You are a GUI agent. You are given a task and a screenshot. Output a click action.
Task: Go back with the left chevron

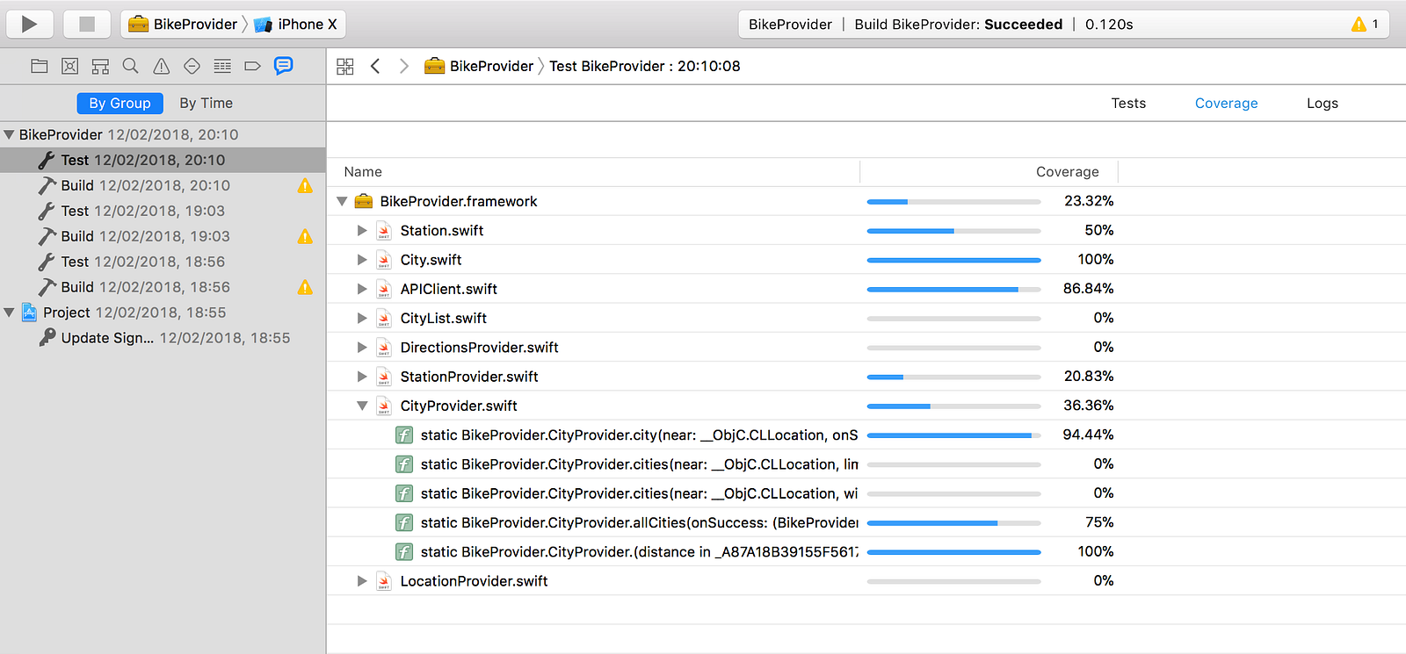(375, 66)
